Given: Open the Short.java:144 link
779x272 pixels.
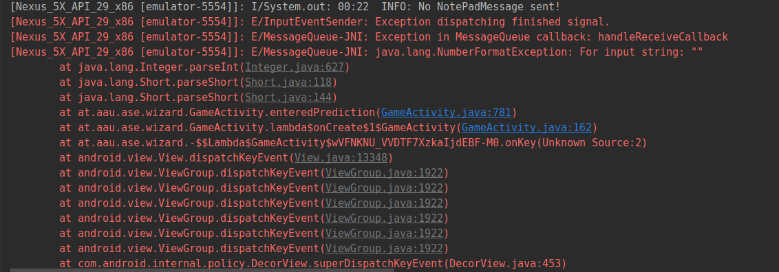Looking at the screenshot, I should (288, 97).
